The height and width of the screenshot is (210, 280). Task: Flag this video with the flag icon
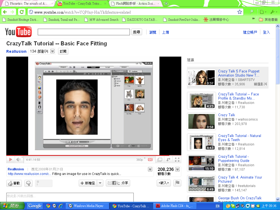[x=177, y=183]
